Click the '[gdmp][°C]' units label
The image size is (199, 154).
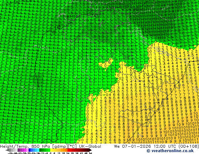click(64, 146)
